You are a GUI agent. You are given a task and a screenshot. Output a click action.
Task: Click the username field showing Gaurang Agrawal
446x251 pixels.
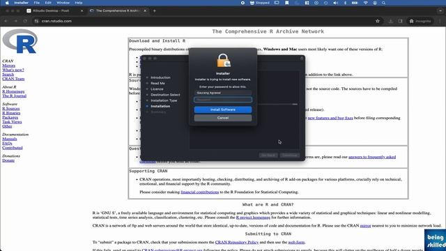(x=223, y=93)
